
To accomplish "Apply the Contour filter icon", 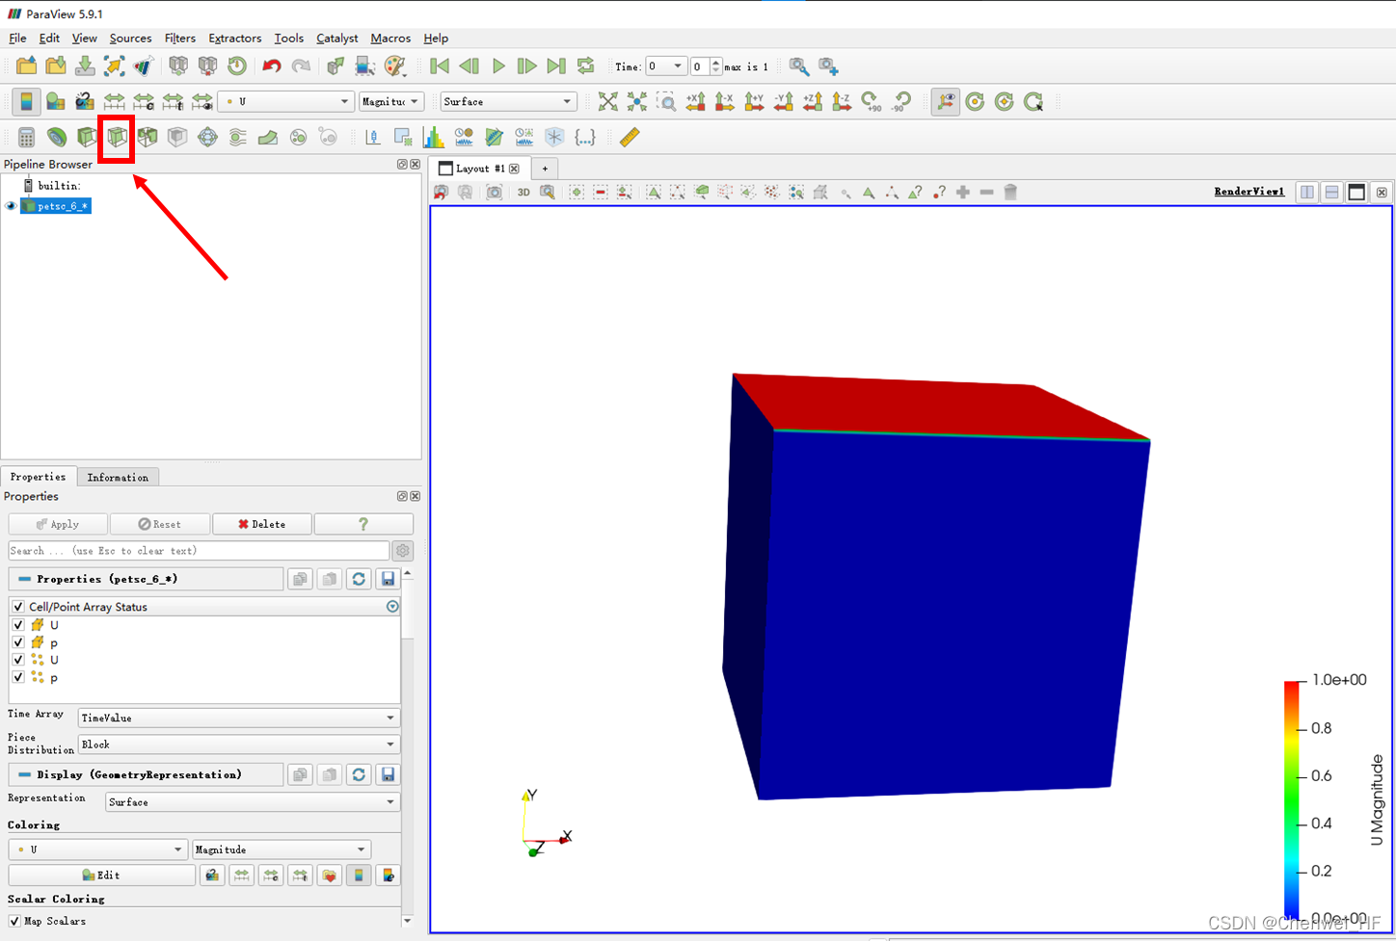I will [x=57, y=137].
